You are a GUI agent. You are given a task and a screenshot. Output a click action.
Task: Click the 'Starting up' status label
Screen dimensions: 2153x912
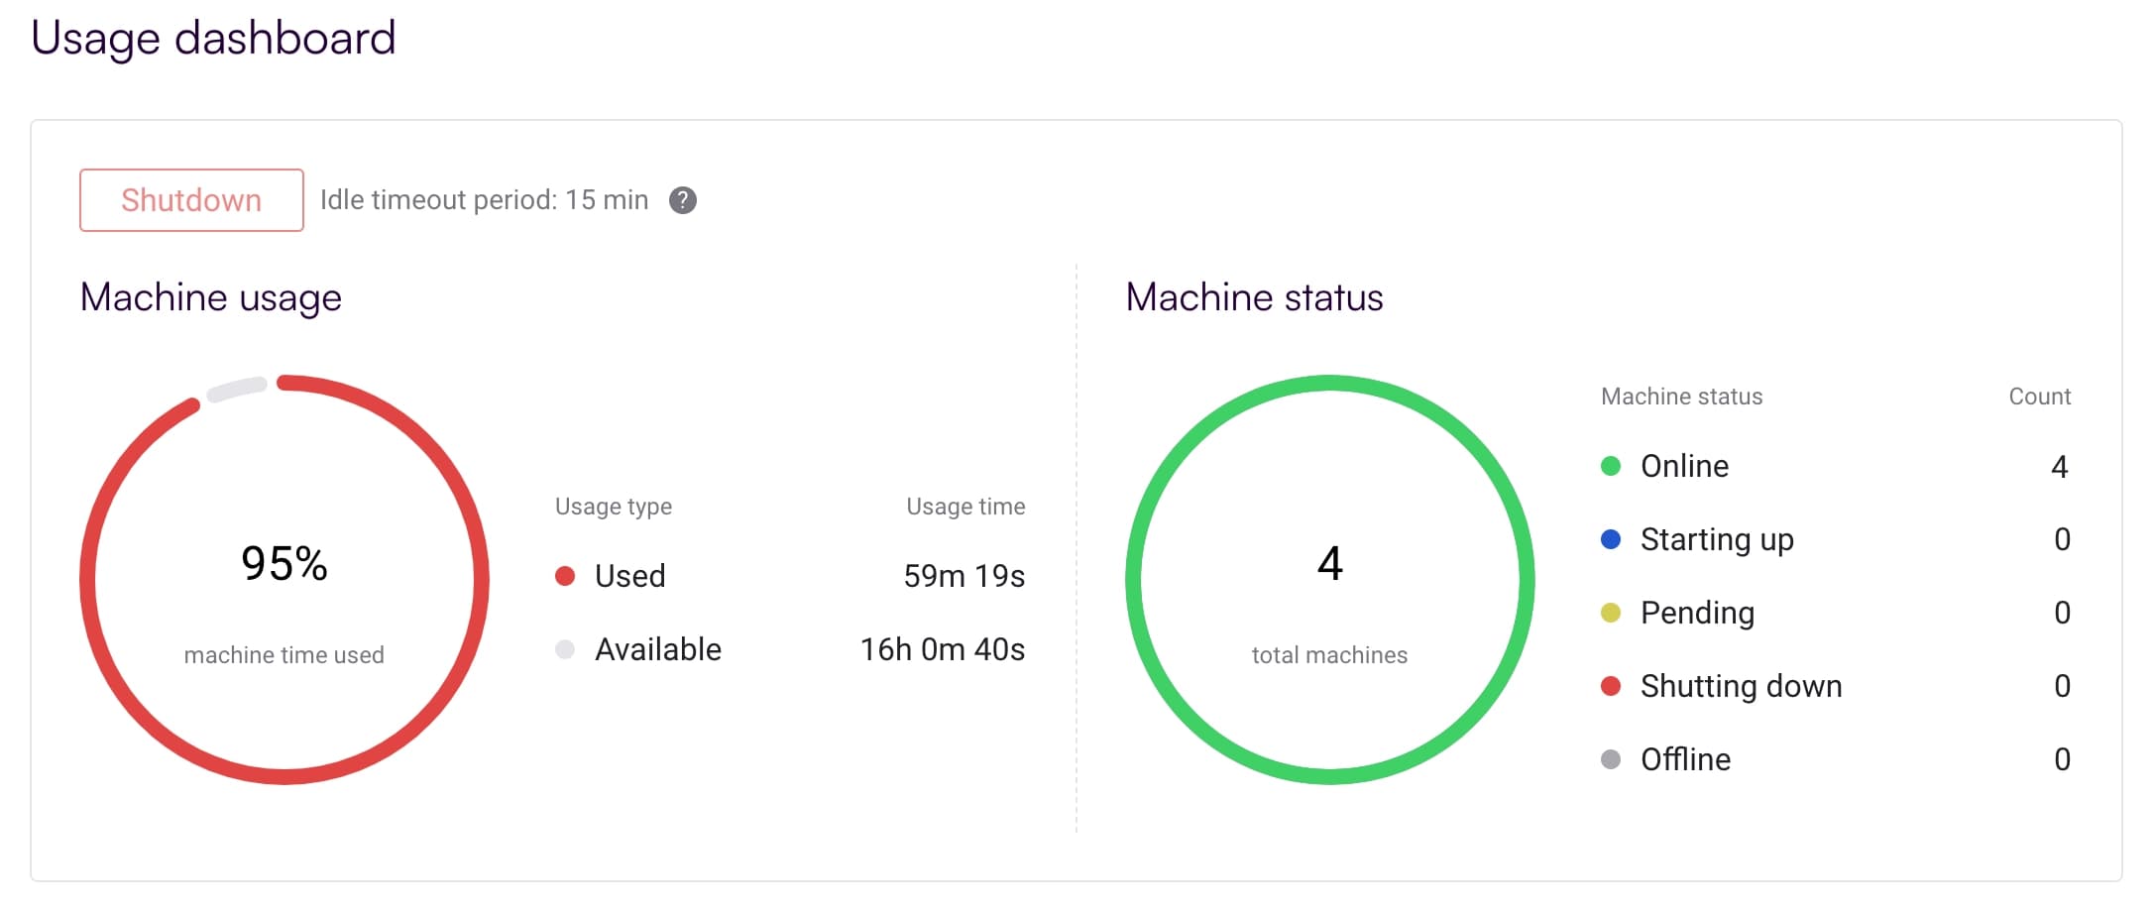click(1718, 540)
